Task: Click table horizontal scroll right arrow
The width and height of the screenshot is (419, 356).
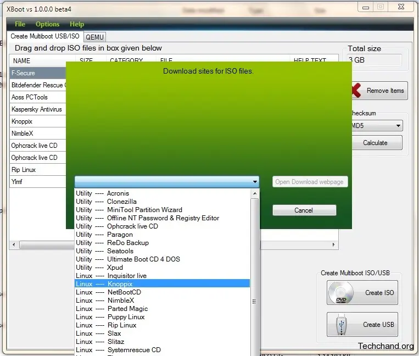Action: 333,244
